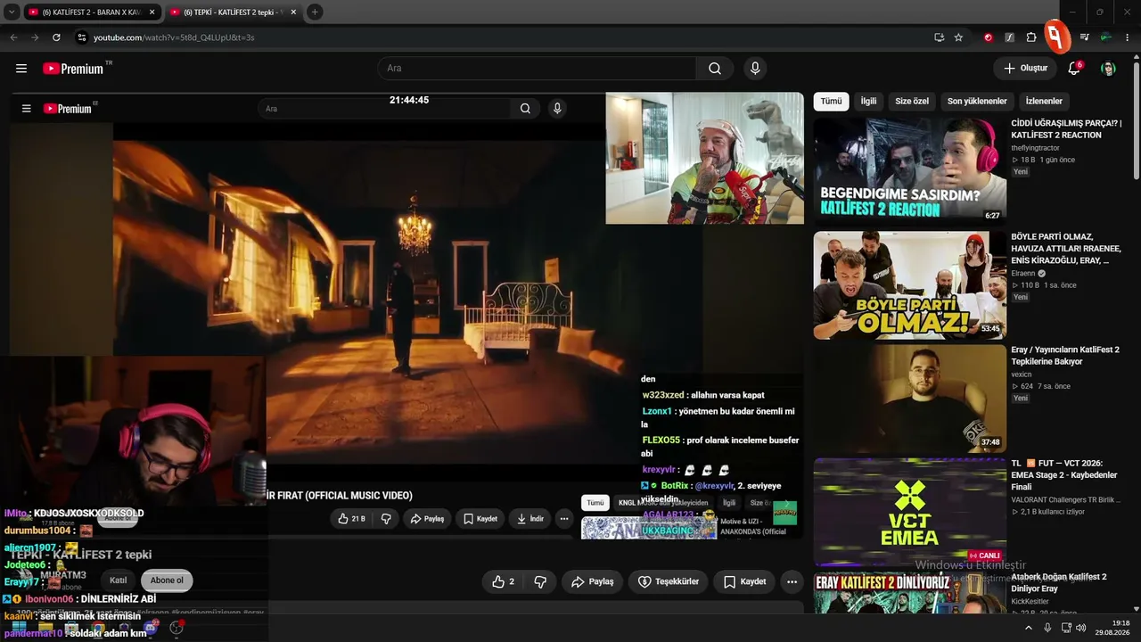Select the Son yüklenenler filter chip
The width and height of the screenshot is (1141, 642).
[977, 102]
